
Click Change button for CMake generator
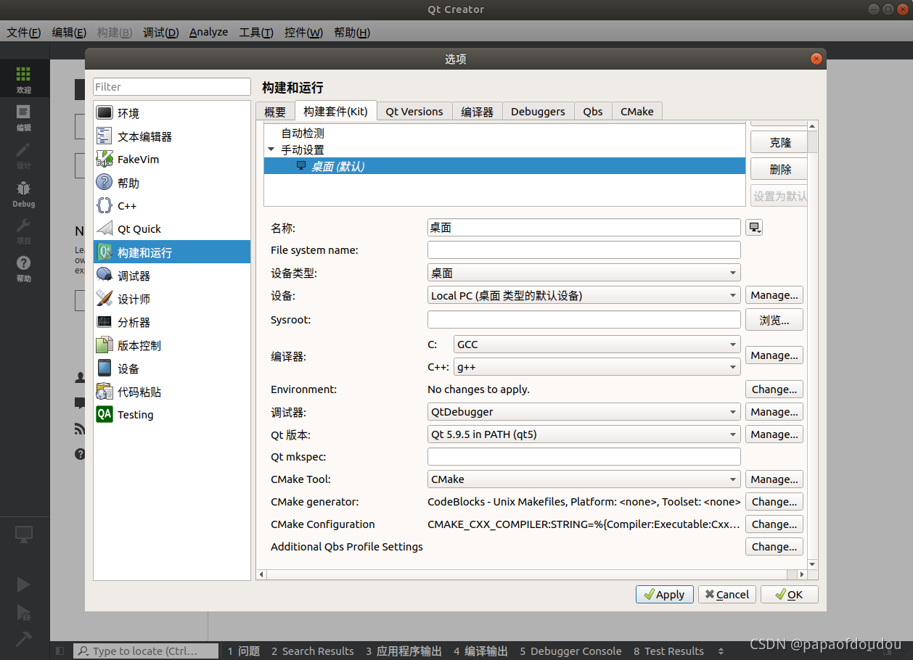[x=774, y=502]
